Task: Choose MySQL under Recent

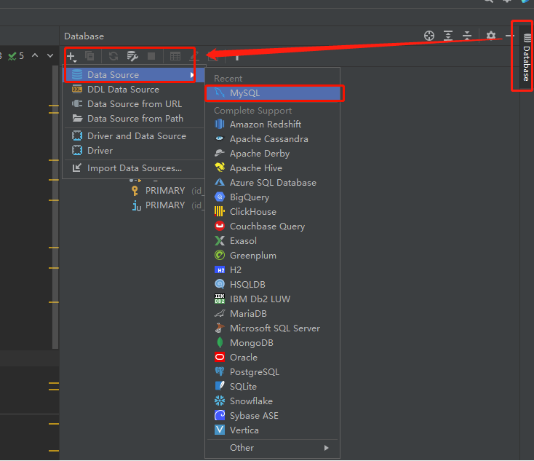Action: (x=274, y=93)
